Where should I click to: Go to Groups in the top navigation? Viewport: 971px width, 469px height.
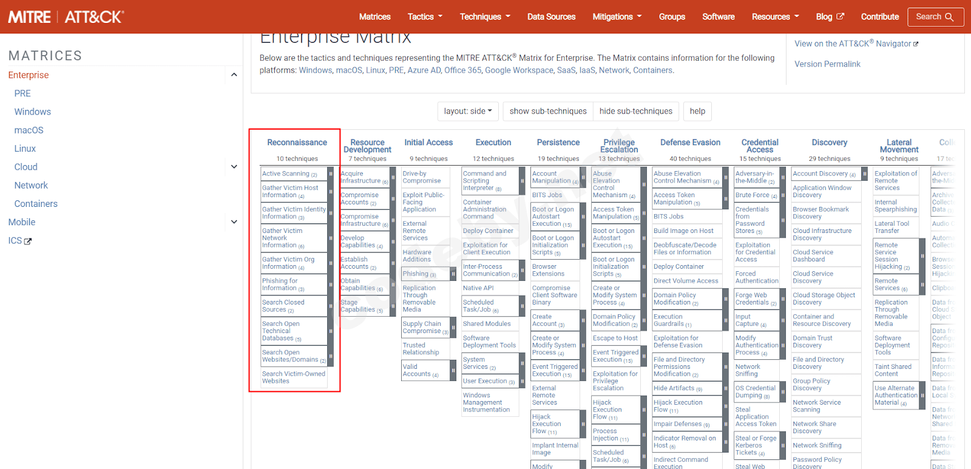(672, 17)
